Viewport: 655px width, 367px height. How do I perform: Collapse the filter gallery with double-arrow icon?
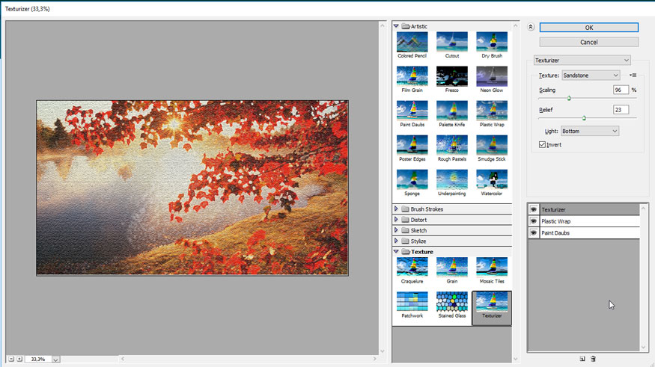point(531,27)
